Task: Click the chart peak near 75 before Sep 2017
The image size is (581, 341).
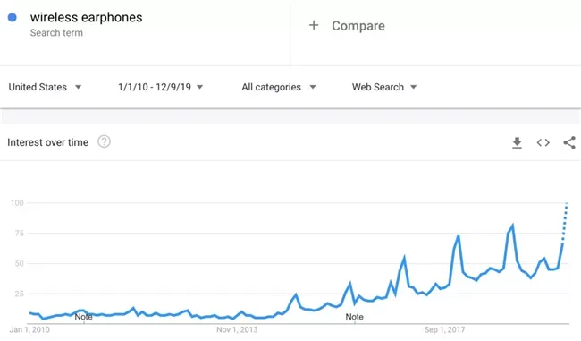Action: (459, 236)
